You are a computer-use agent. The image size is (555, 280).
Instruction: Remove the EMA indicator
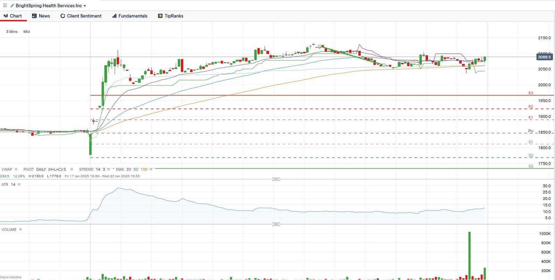click(x=151, y=169)
